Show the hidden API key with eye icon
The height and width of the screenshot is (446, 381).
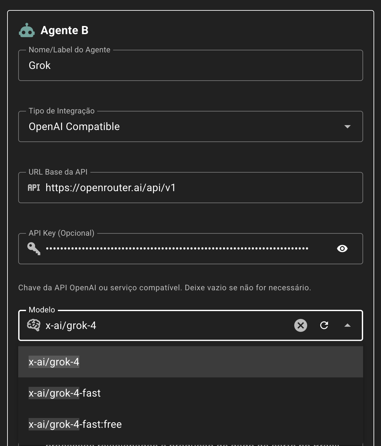pos(342,249)
